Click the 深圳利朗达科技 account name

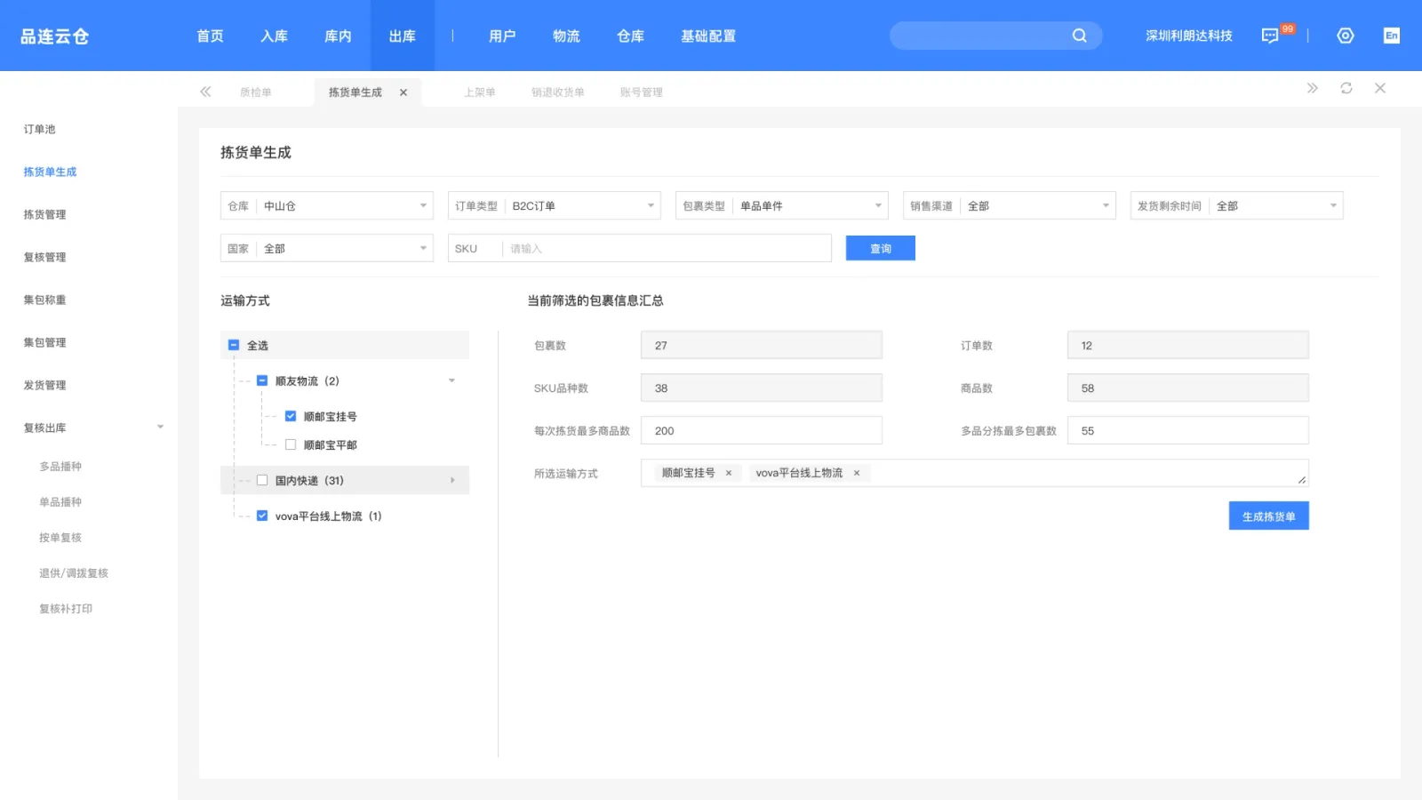tap(1189, 36)
